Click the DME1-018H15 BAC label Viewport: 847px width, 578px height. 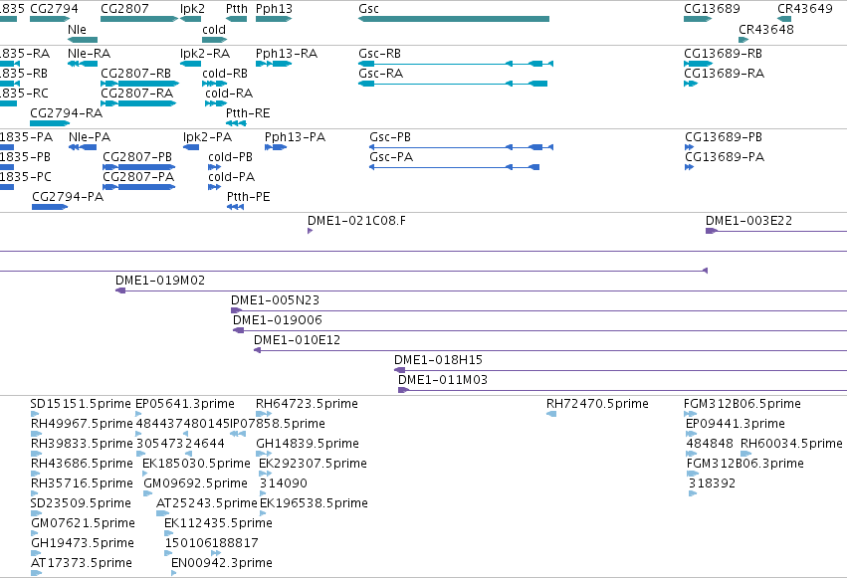[439, 360]
